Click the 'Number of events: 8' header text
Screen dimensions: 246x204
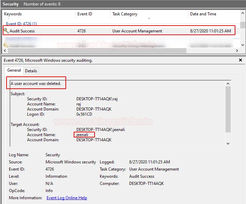(42, 4)
